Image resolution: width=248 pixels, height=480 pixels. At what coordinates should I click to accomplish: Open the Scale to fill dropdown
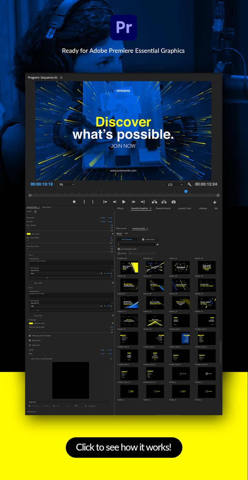click(70, 402)
